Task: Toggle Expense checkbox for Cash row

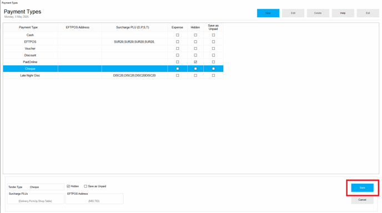Action: 177,35
